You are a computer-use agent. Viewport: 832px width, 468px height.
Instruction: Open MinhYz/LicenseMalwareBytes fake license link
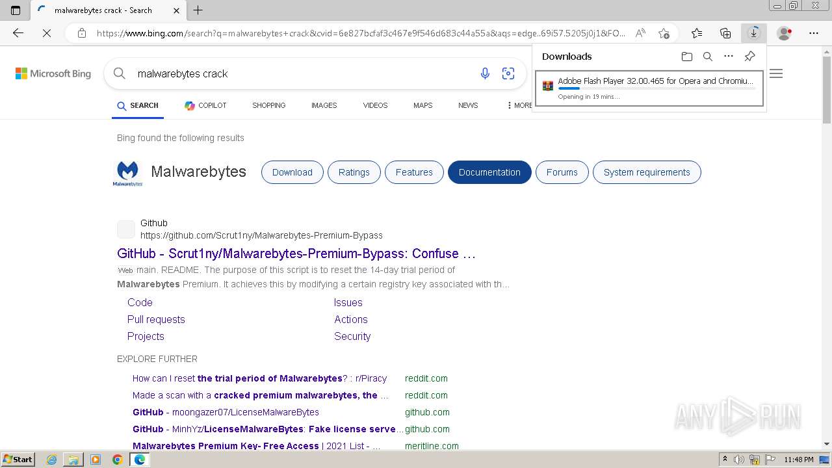267,429
